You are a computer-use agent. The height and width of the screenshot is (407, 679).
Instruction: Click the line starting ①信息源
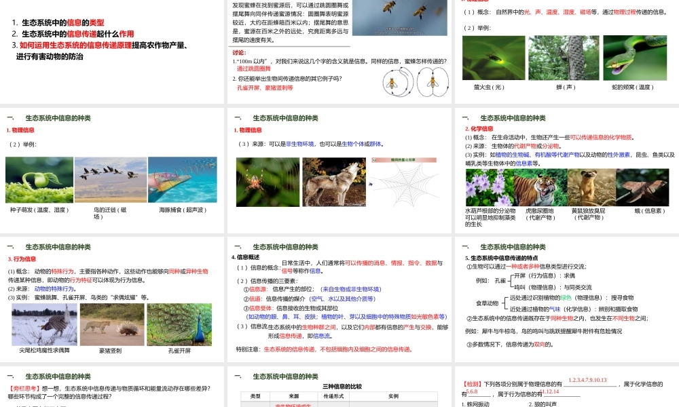click(x=312, y=290)
